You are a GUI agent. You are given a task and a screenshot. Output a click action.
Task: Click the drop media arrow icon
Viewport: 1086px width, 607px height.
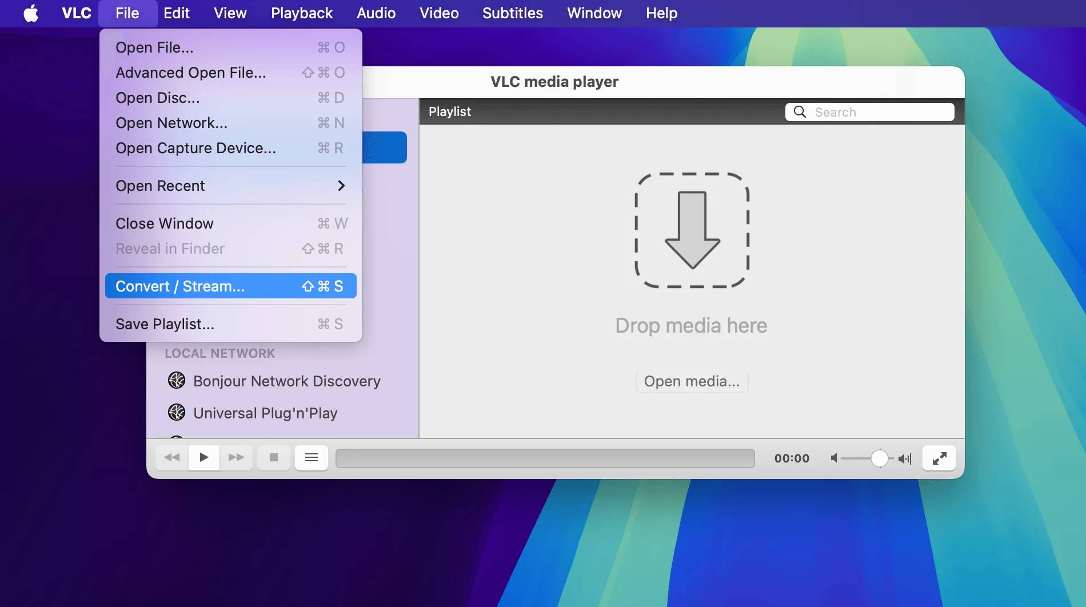pos(692,230)
